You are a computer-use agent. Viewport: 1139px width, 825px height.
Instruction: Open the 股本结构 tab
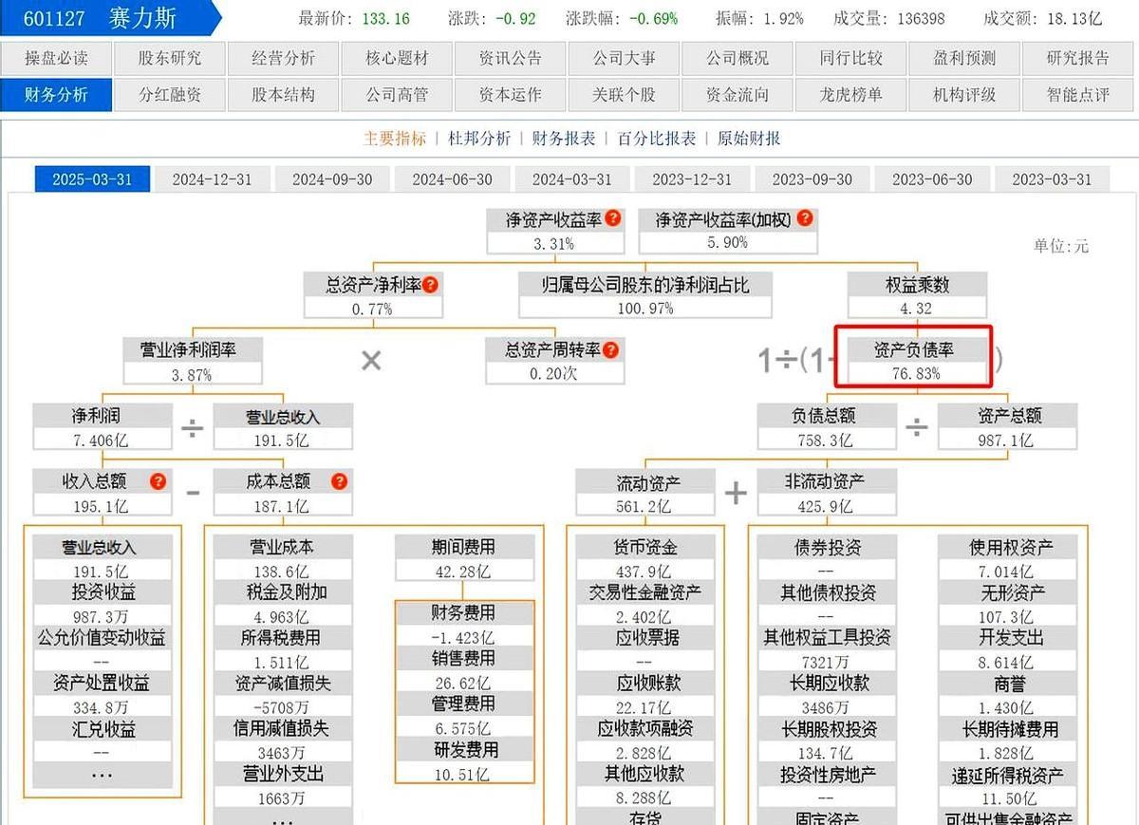283,94
